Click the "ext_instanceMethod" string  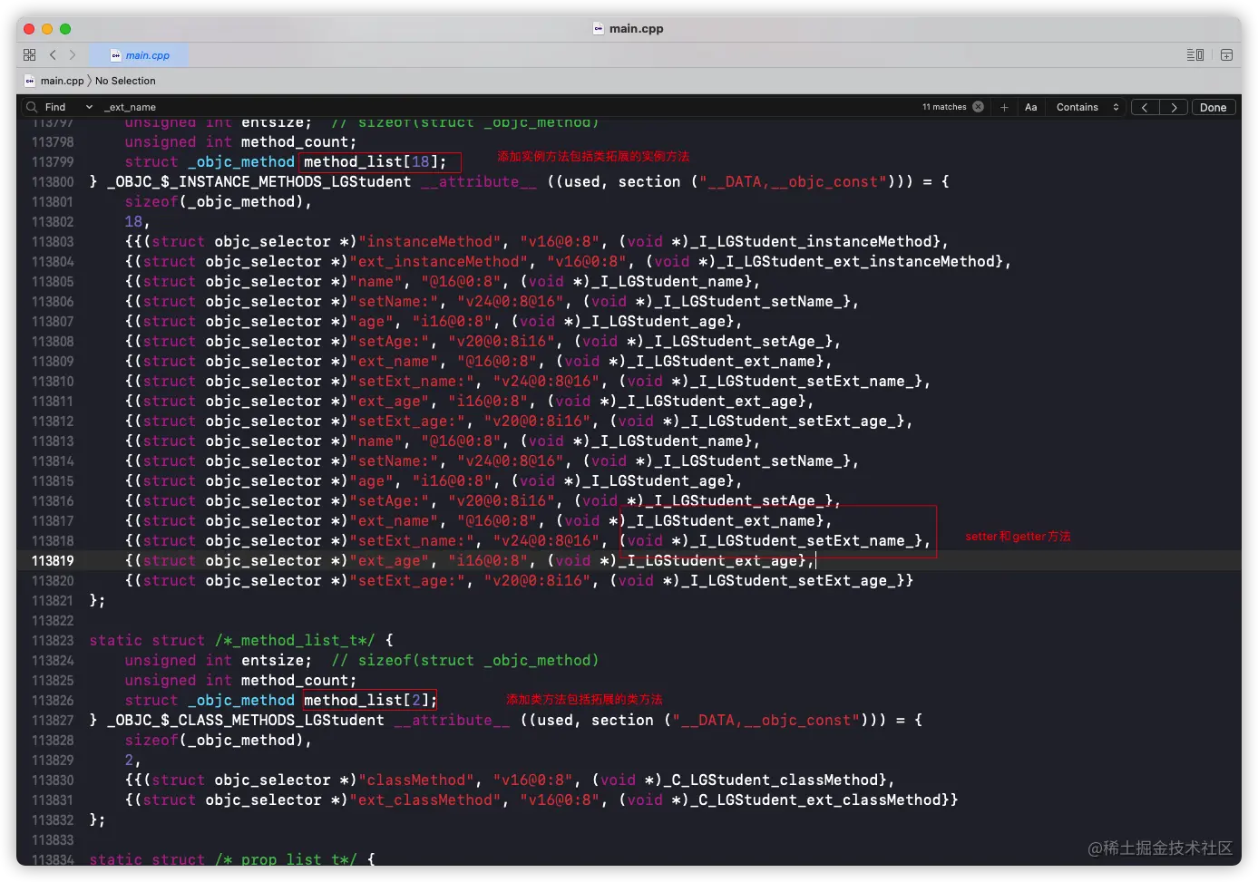click(439, 262)
